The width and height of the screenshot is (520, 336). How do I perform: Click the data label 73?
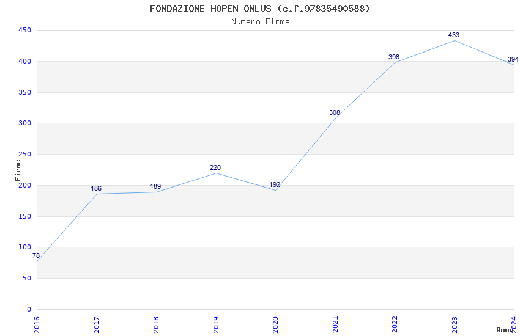tap(36, 255)
